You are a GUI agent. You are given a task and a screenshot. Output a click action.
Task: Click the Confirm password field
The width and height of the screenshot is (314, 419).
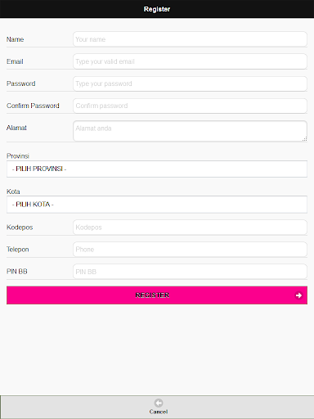190,106
